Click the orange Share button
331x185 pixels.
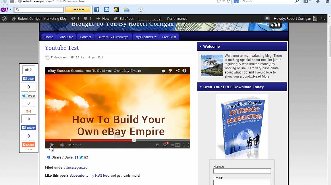(x=28, y=145)
